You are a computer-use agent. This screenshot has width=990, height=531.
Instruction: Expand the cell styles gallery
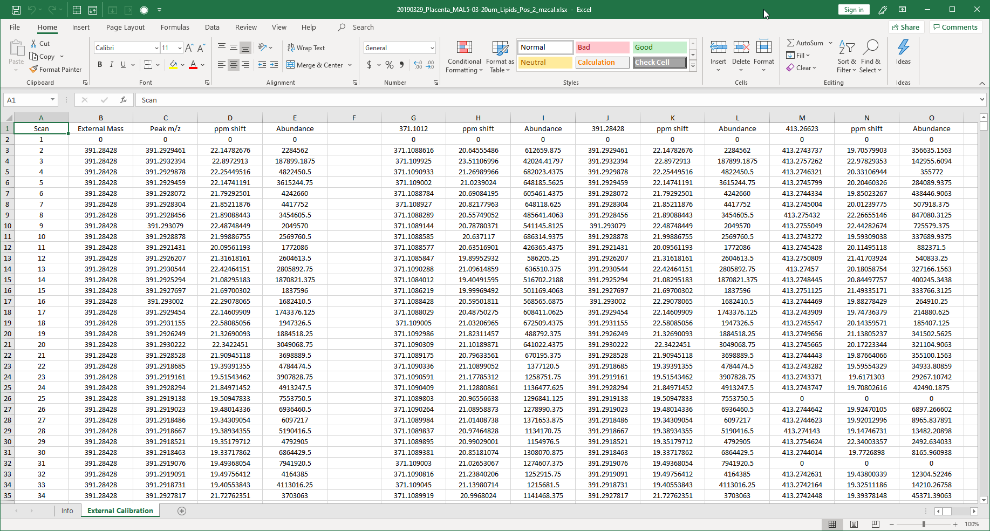693,65
